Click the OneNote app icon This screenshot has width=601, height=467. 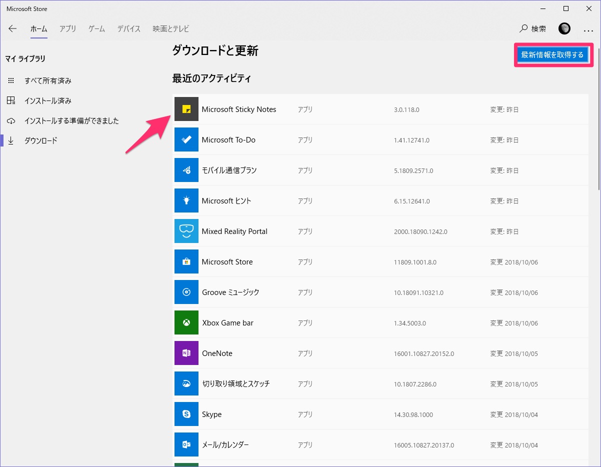[x=186, y=353]
